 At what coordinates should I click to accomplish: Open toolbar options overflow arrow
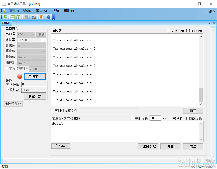(53, 18)
